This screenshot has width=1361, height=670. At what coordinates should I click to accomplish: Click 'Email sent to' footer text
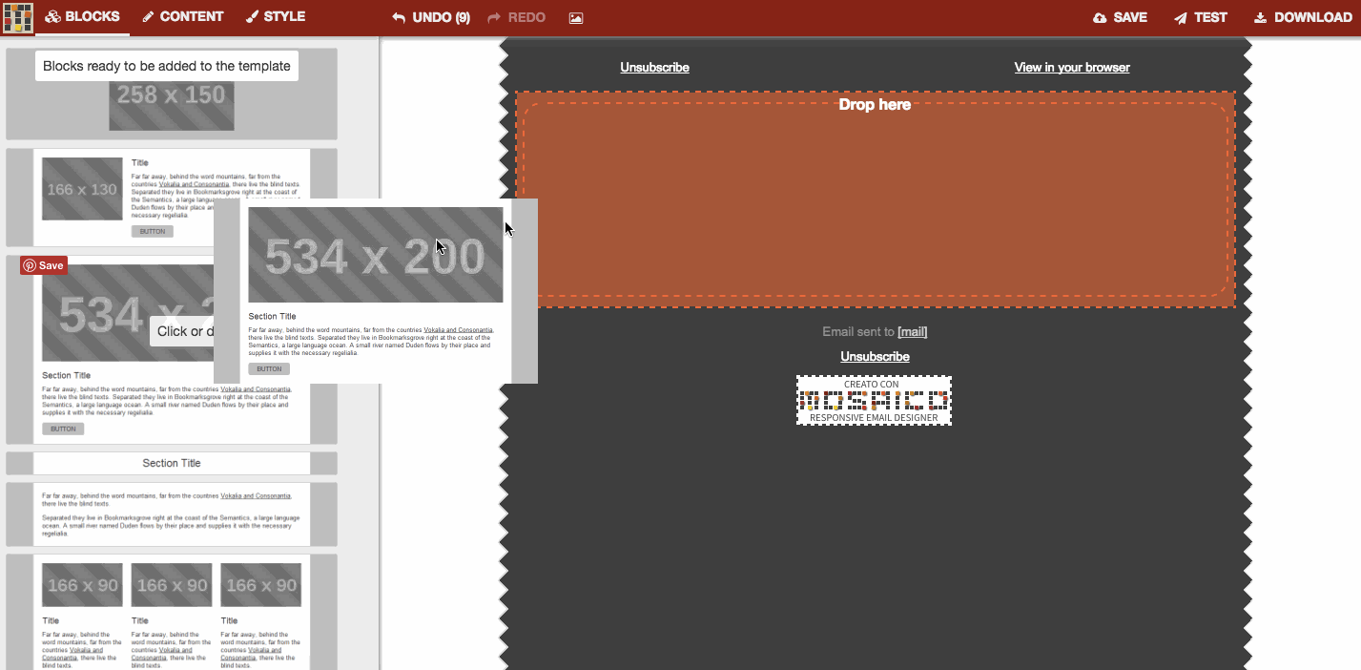coord(858,332)
